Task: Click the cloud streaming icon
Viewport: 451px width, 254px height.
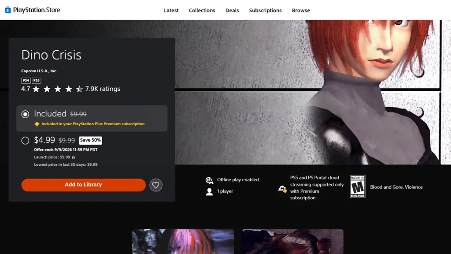Action: [282, 189]
